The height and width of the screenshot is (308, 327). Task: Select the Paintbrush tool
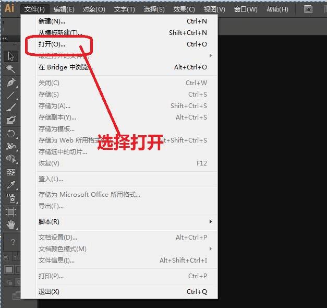(x=11, y=108)
